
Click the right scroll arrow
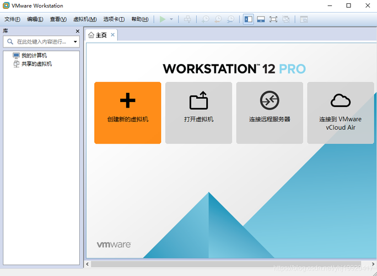click(x=373, y=264)
